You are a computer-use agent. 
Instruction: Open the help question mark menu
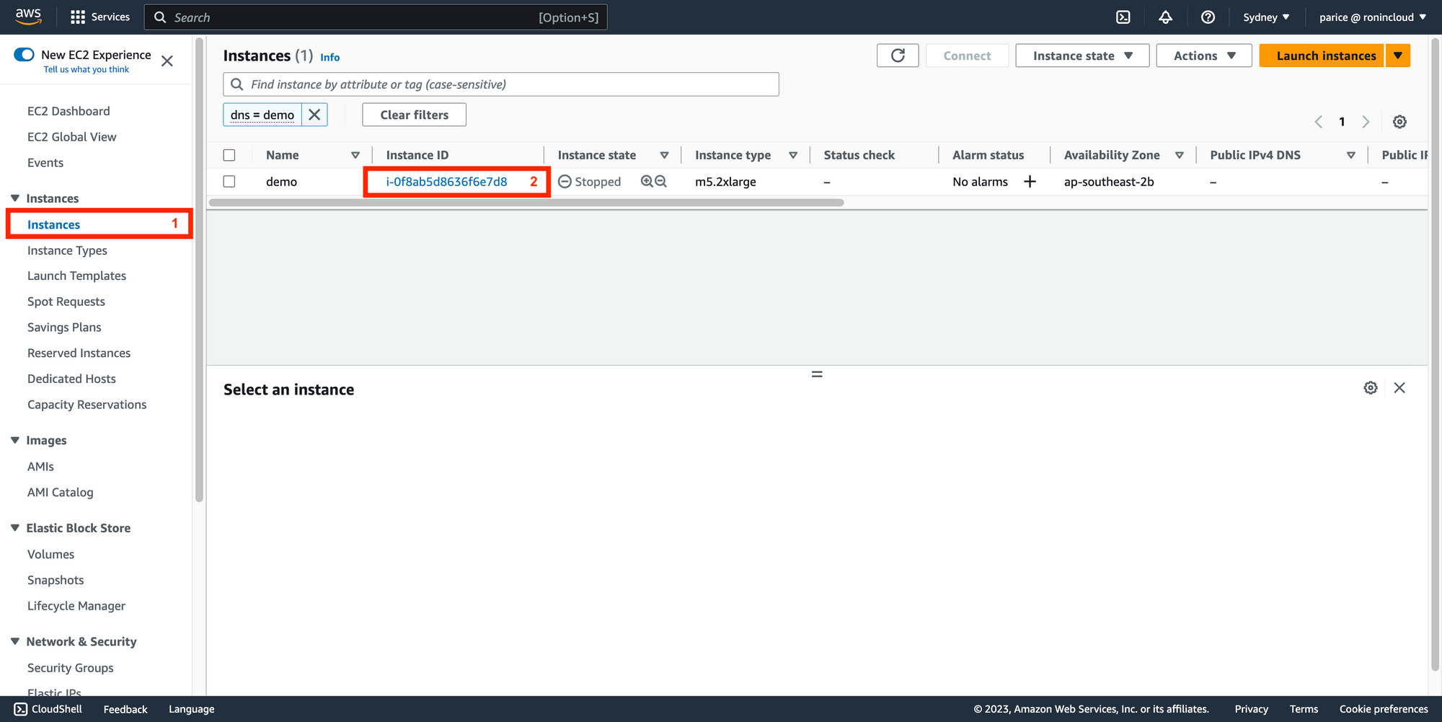pos(1208,17)
